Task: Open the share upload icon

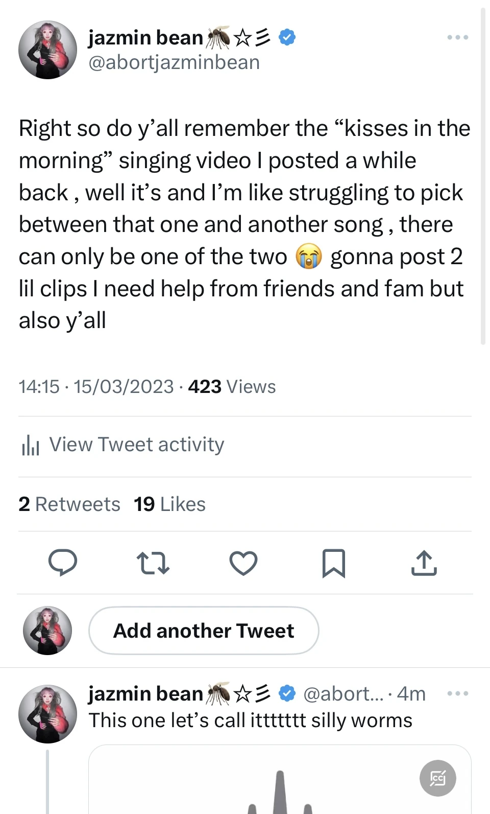Action: (424, 563)
